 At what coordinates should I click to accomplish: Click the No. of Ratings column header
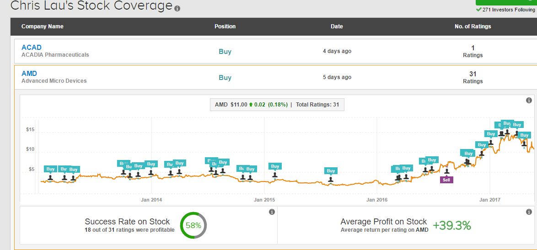click(x=473, y=27)
